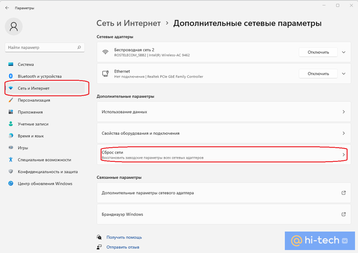The width and height of the screenshot is (358, 253).
Task: Open Отправить отзыв link
Action: coord(123,247)
